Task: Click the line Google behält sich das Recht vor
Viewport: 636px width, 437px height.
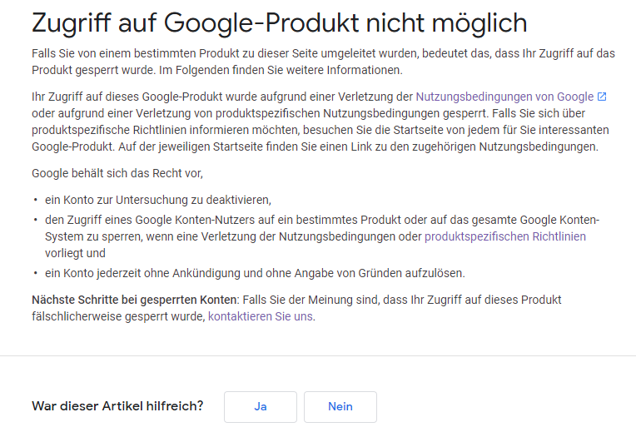Action: [x=117, y=173]
